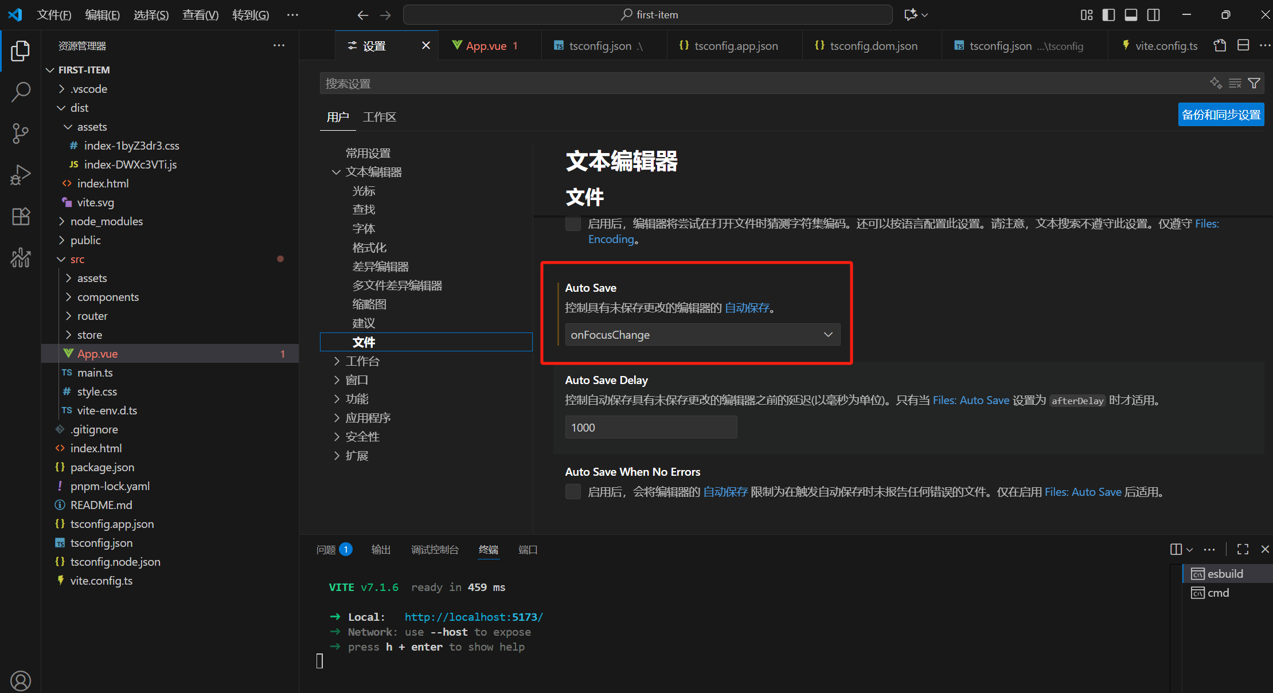1273x693 pixels.
Task: Maximize the terminal panel
Action: click(1242, 549)
